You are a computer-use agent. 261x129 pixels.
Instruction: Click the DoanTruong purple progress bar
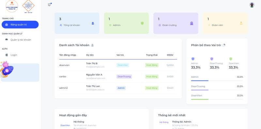[x=200, y=90]
